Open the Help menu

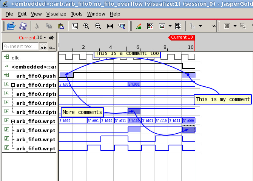tap(115, 14)
